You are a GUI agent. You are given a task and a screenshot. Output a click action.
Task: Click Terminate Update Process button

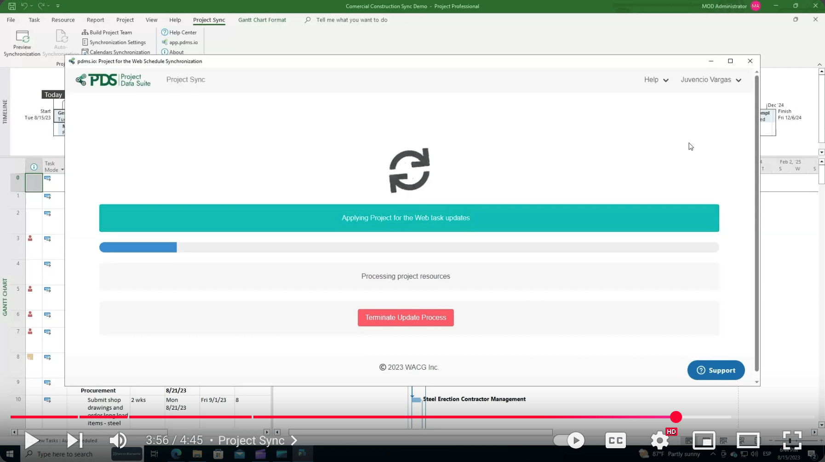(406, 317)
